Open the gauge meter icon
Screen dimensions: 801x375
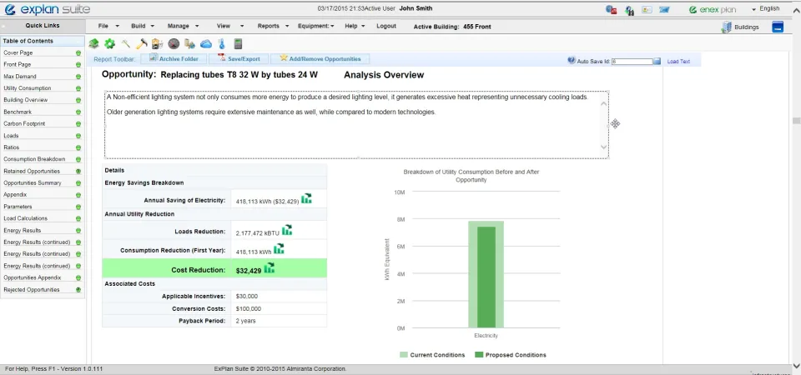(174, 44)
